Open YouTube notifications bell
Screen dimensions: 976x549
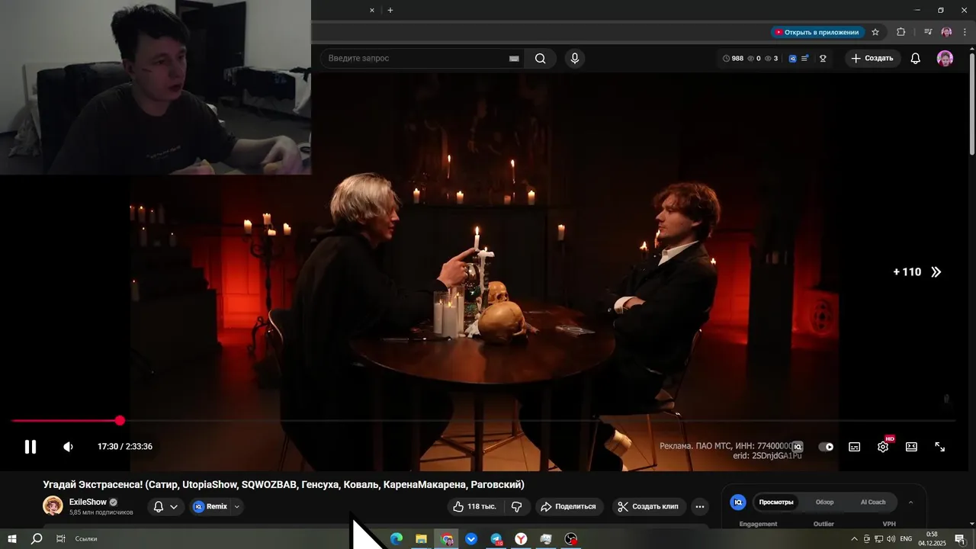pyautogui.click(x=916, y=58)
